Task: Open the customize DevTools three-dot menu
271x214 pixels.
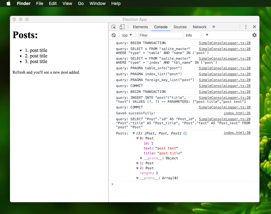Action: 246,27
